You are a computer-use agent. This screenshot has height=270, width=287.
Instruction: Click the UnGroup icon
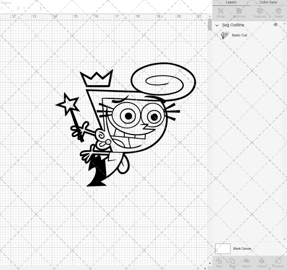(239, 11)
